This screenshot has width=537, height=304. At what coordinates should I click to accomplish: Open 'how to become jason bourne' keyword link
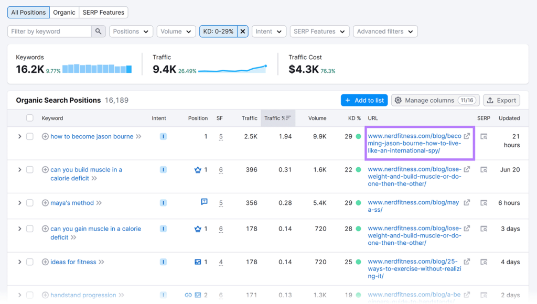click(92, 136)
